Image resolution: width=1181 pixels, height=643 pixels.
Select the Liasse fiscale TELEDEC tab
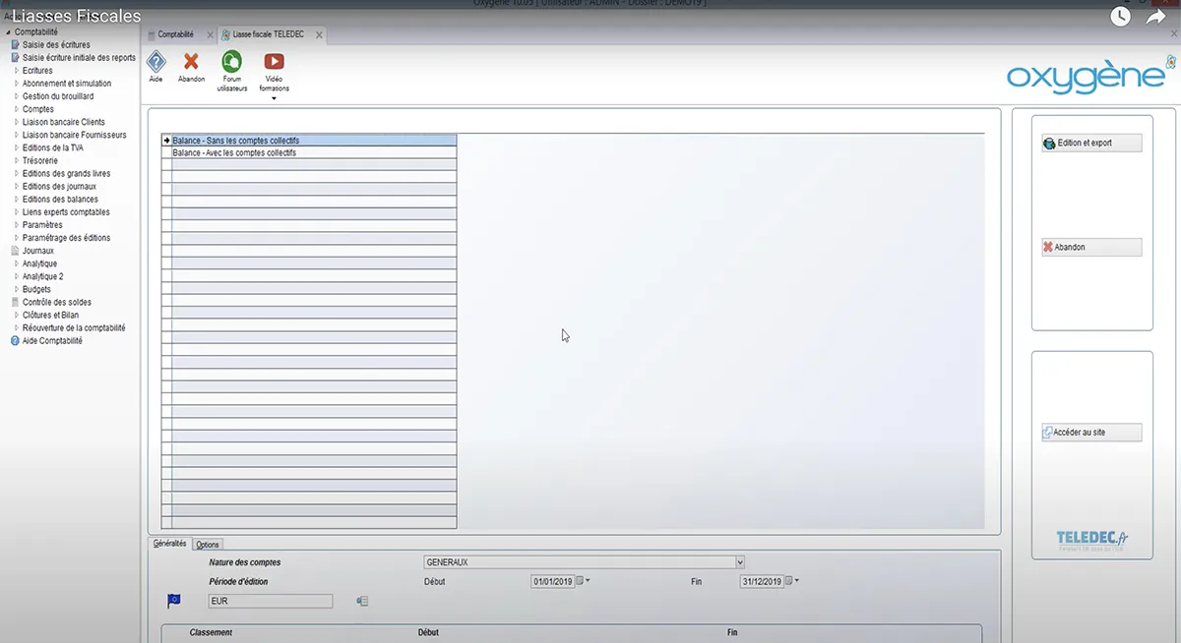(x=268, y=34)
